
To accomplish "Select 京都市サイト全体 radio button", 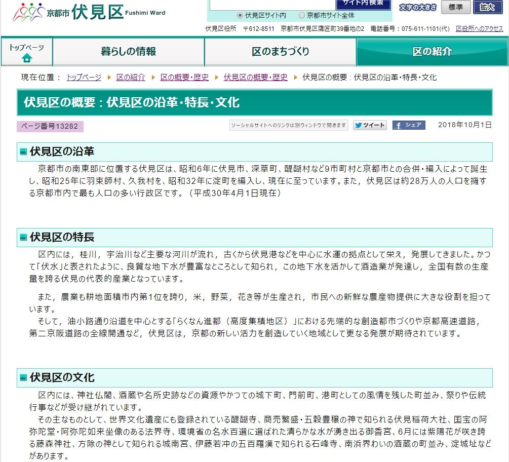I will [302, 15].
